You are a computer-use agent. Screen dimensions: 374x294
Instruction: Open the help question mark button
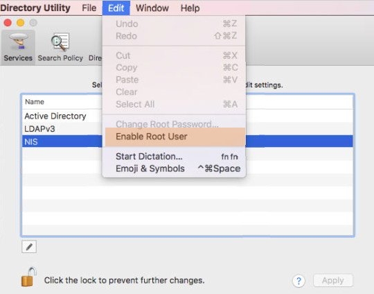click(299, 281)
